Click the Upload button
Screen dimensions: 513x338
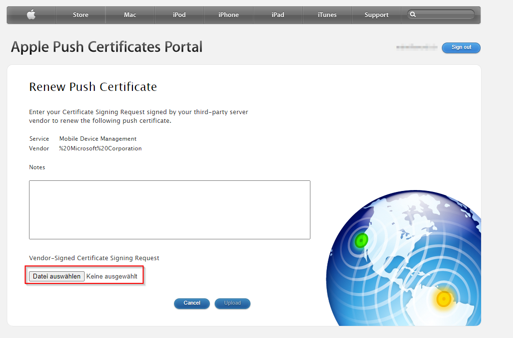click(x=232, y=303)
